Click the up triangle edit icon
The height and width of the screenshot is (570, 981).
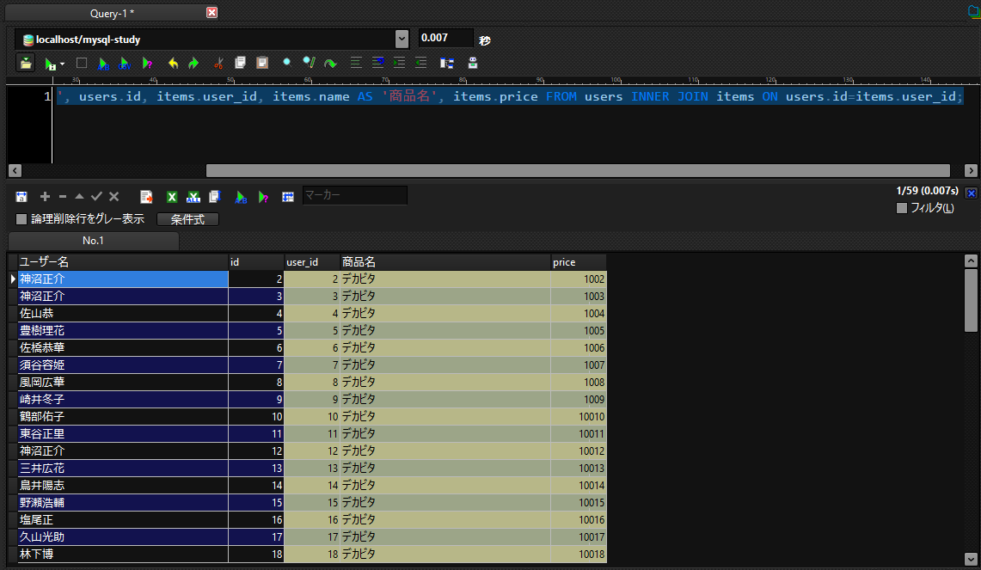(x=79, y=197)
